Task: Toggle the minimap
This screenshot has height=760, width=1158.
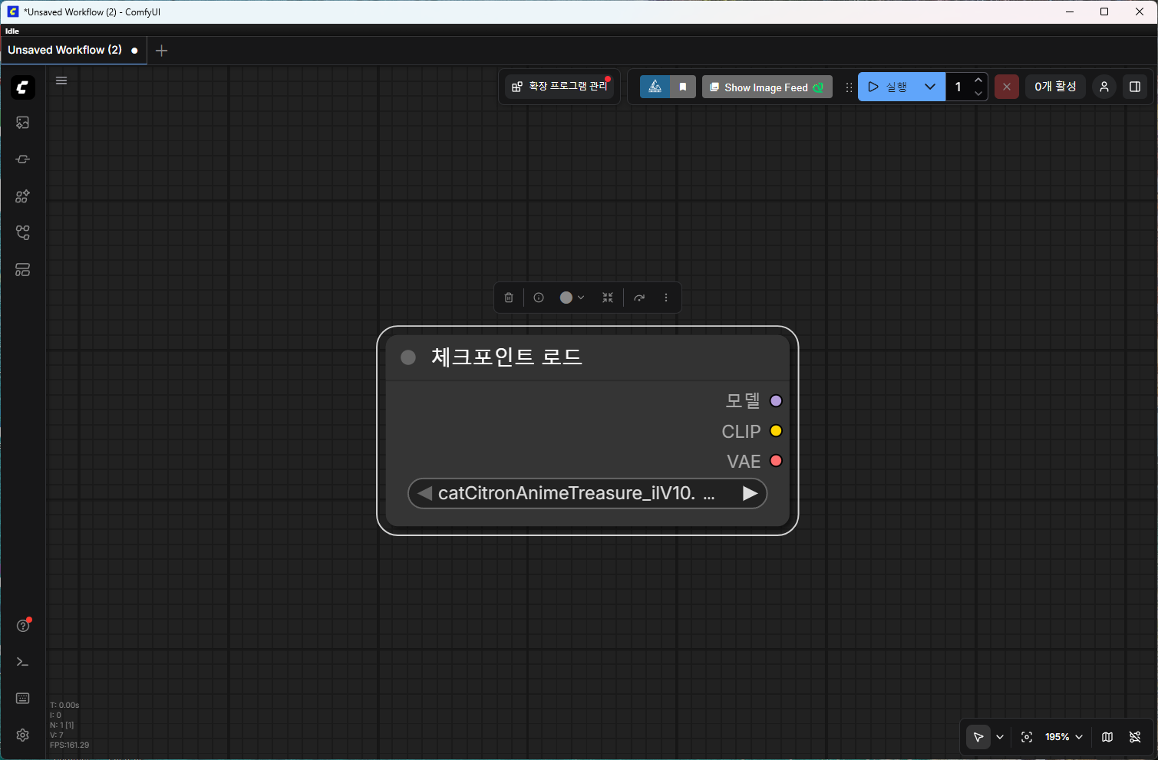Action: 1107,737
